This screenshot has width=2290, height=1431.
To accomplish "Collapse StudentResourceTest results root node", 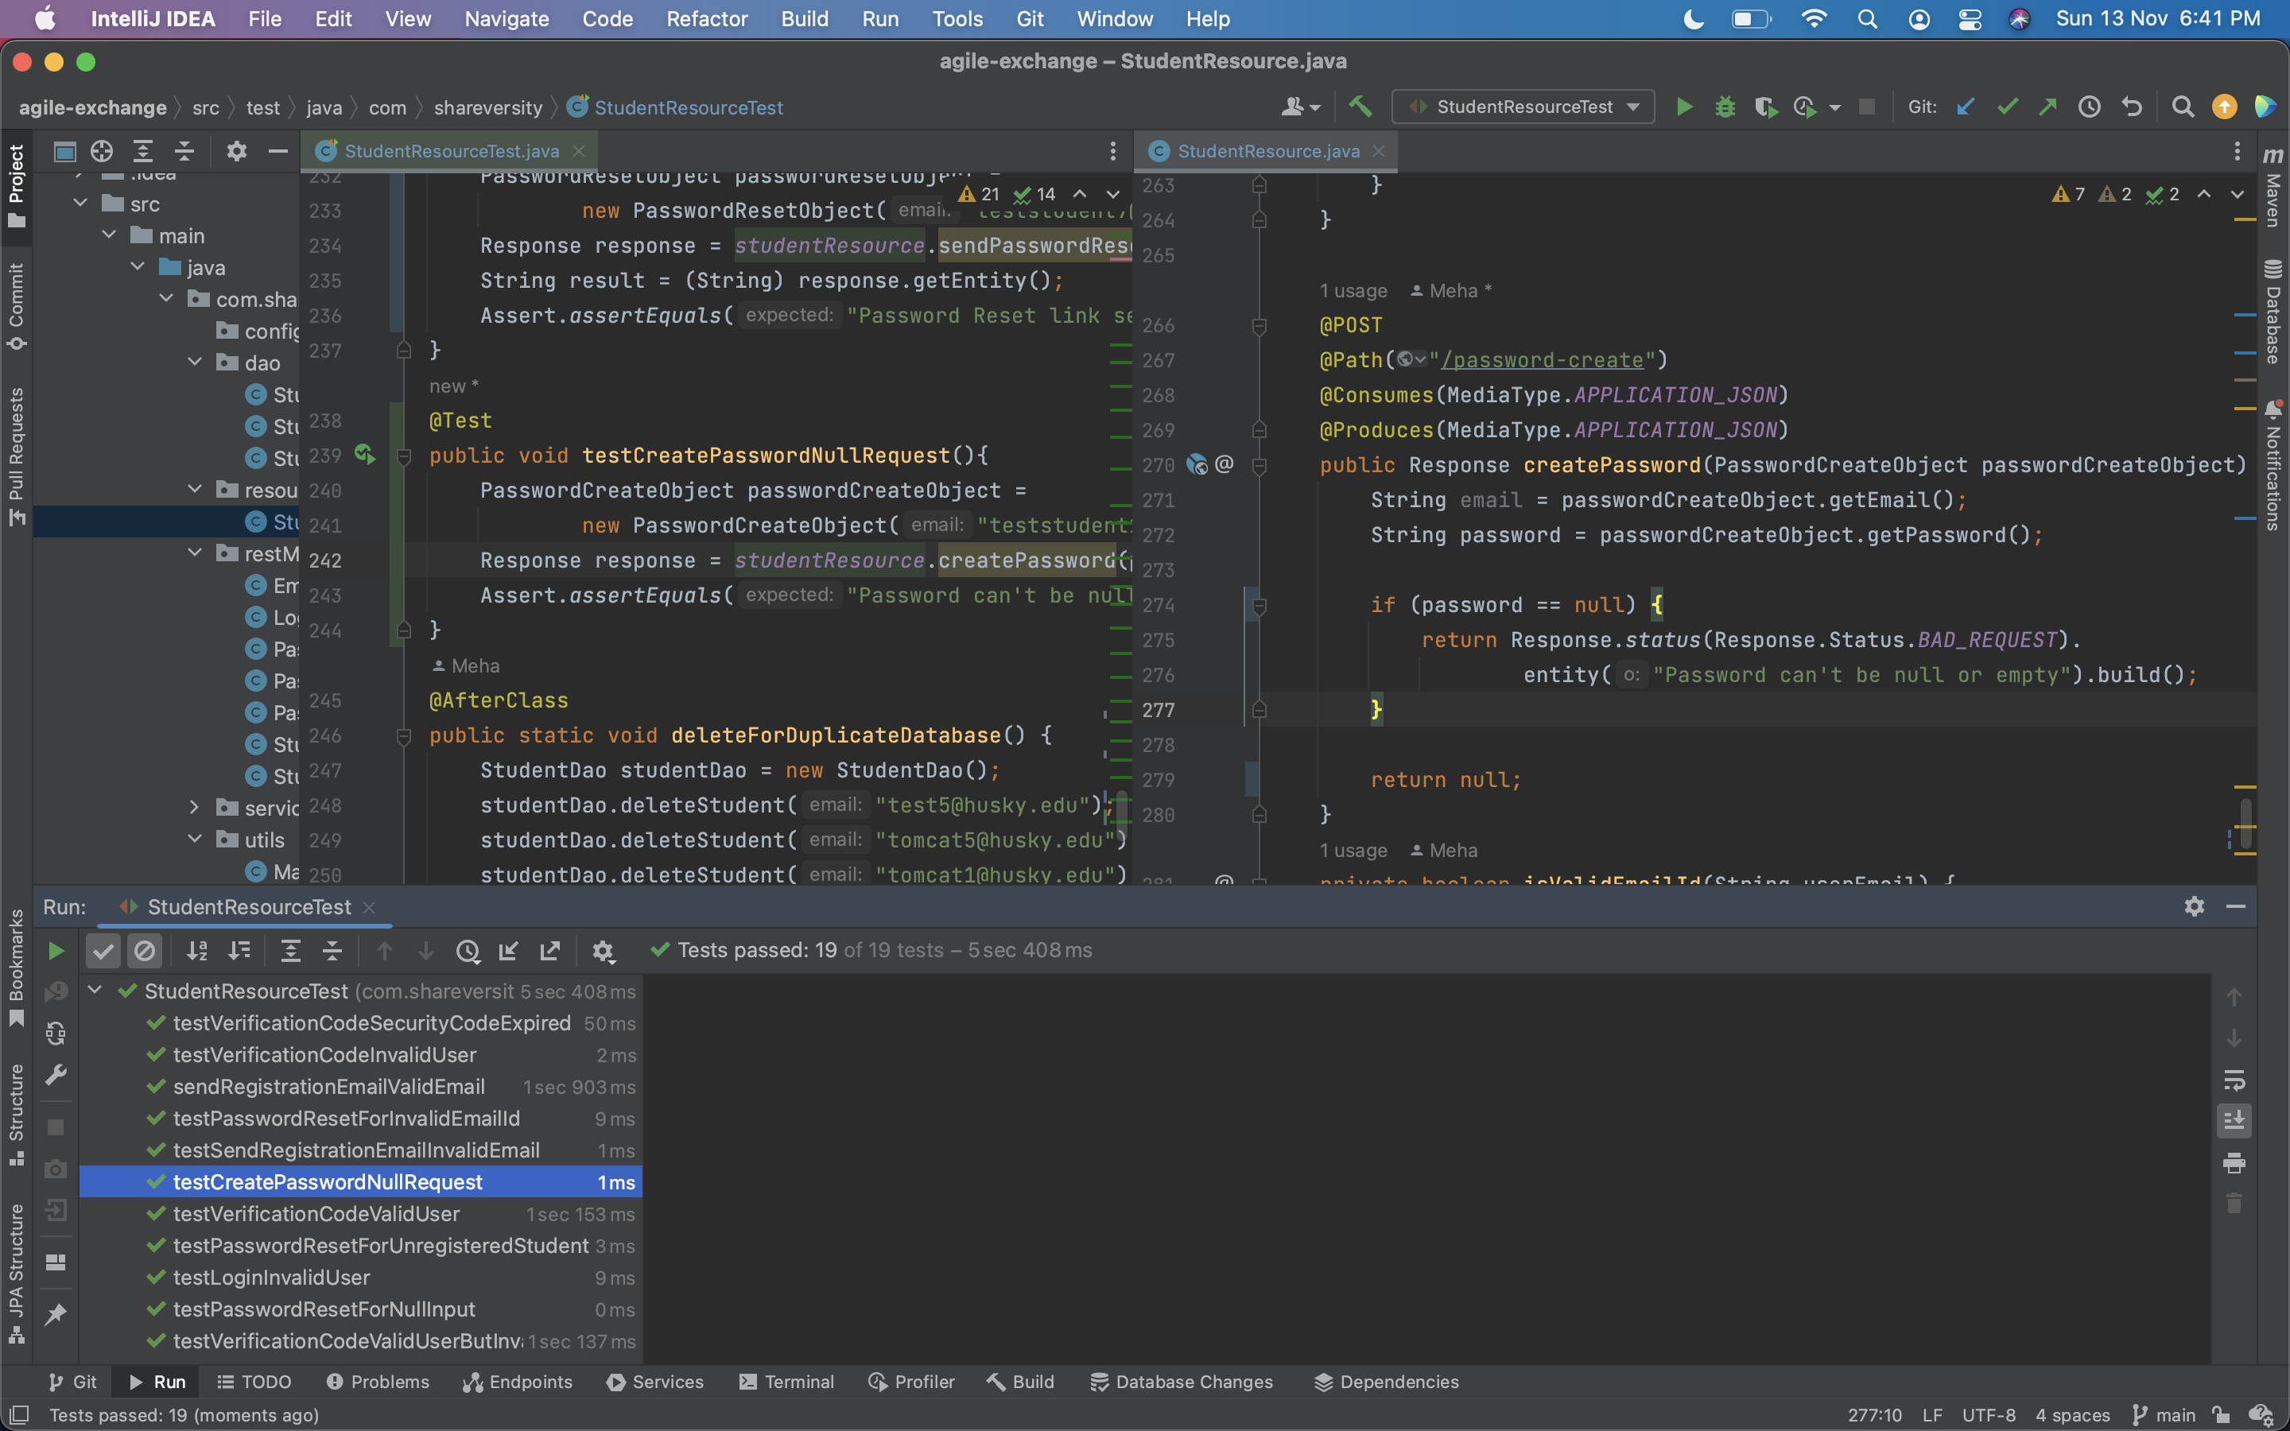I will (95, 990).
